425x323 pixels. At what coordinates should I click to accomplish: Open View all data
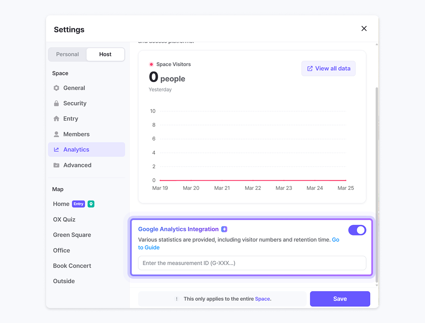point(328,69)
